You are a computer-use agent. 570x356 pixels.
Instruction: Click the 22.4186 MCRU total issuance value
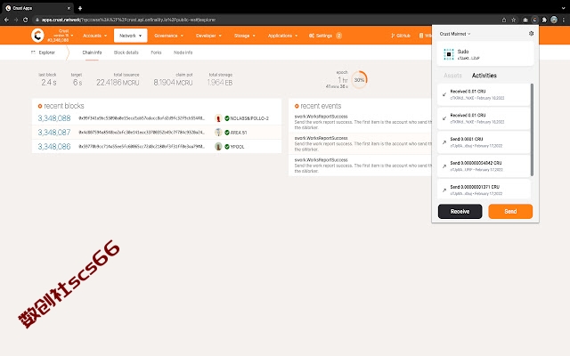118,83
